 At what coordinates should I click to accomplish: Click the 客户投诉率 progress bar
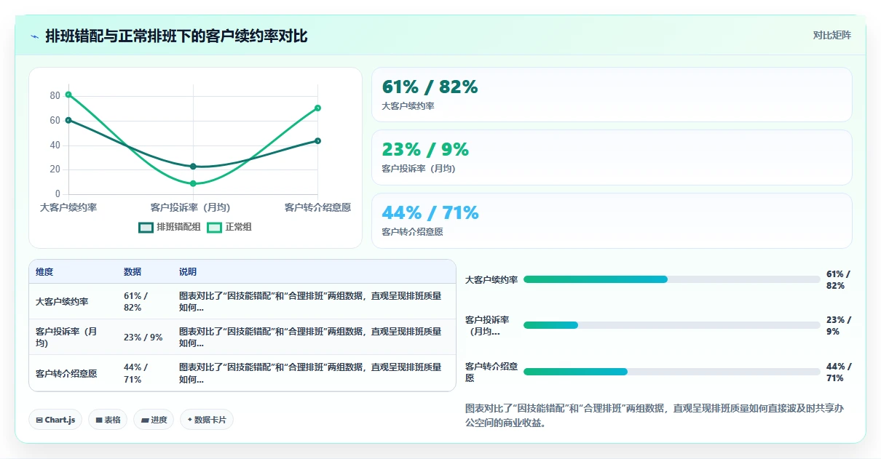[x=671, y=325]
